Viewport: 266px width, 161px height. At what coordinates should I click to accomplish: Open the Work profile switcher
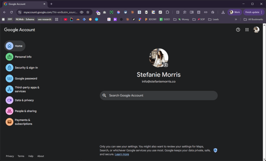[x=235, y=12]
